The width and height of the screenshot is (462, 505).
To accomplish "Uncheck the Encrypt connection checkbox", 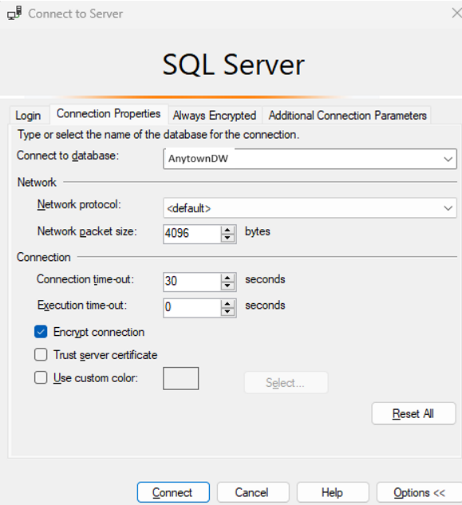I will (x=41, y=332).
